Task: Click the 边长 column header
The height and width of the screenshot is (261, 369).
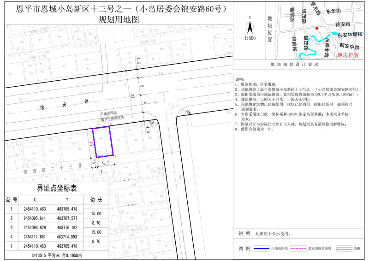Action: [95, 200]
